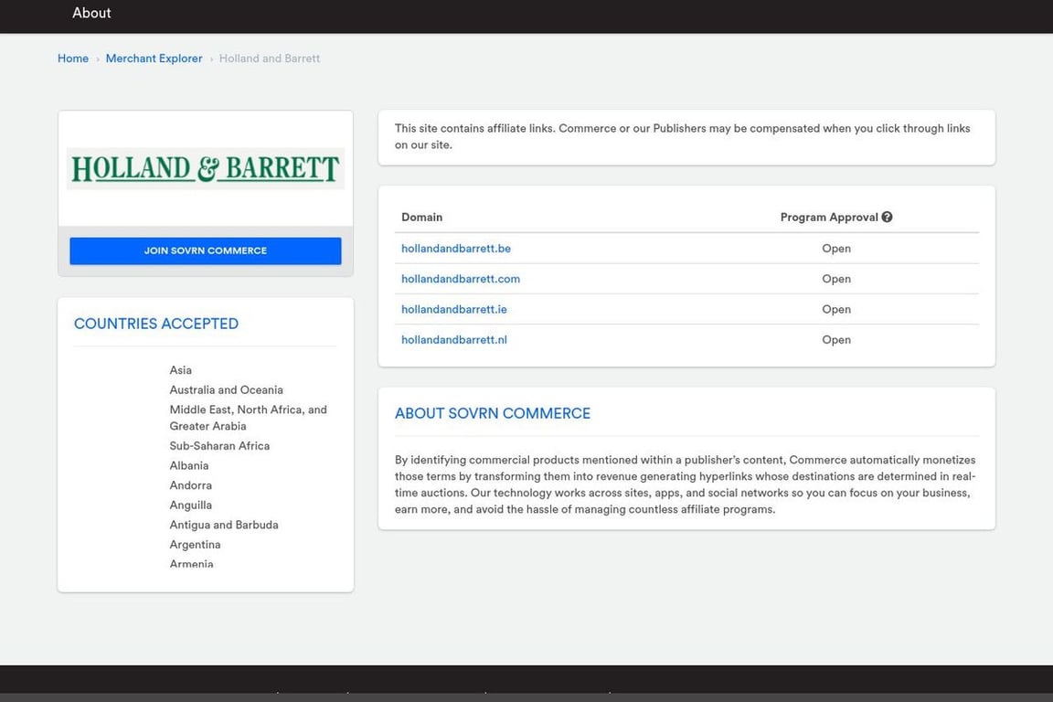This screenshot has height=702, width=1053.
Task: Click the Program Approval help icon
Action: coord(888,217)
